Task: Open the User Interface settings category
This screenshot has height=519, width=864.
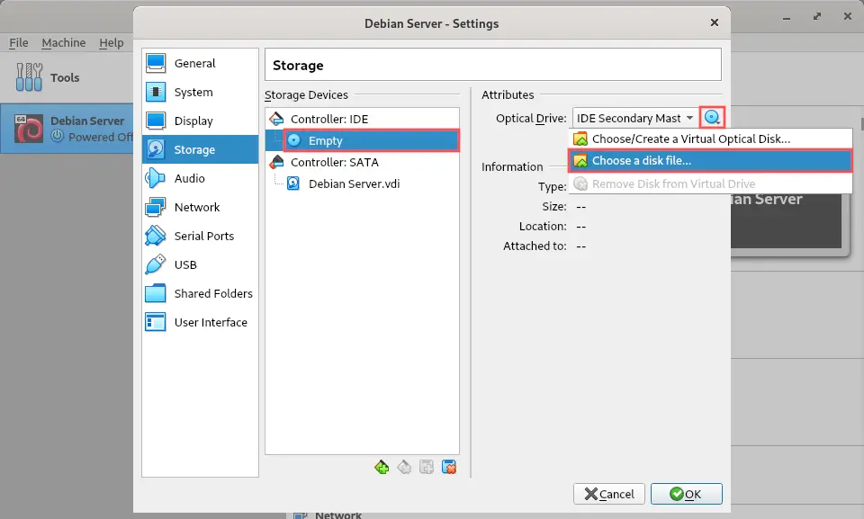Action: [x=200, y=322]
